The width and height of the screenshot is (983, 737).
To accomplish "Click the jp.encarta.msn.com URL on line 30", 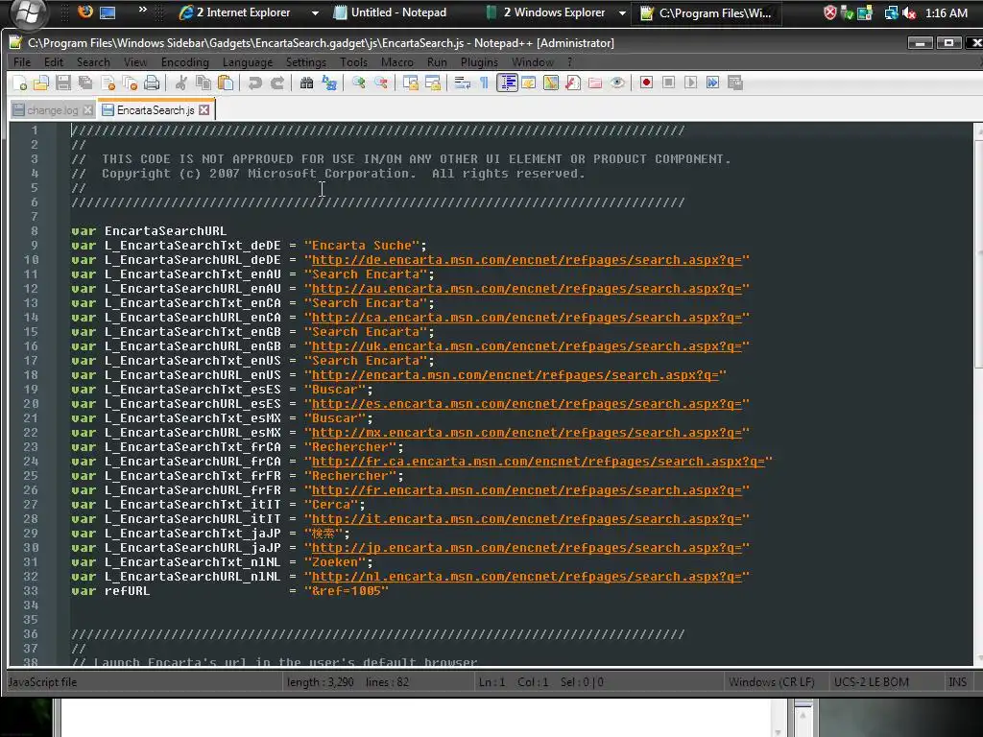I will click(x=527, y=548).
